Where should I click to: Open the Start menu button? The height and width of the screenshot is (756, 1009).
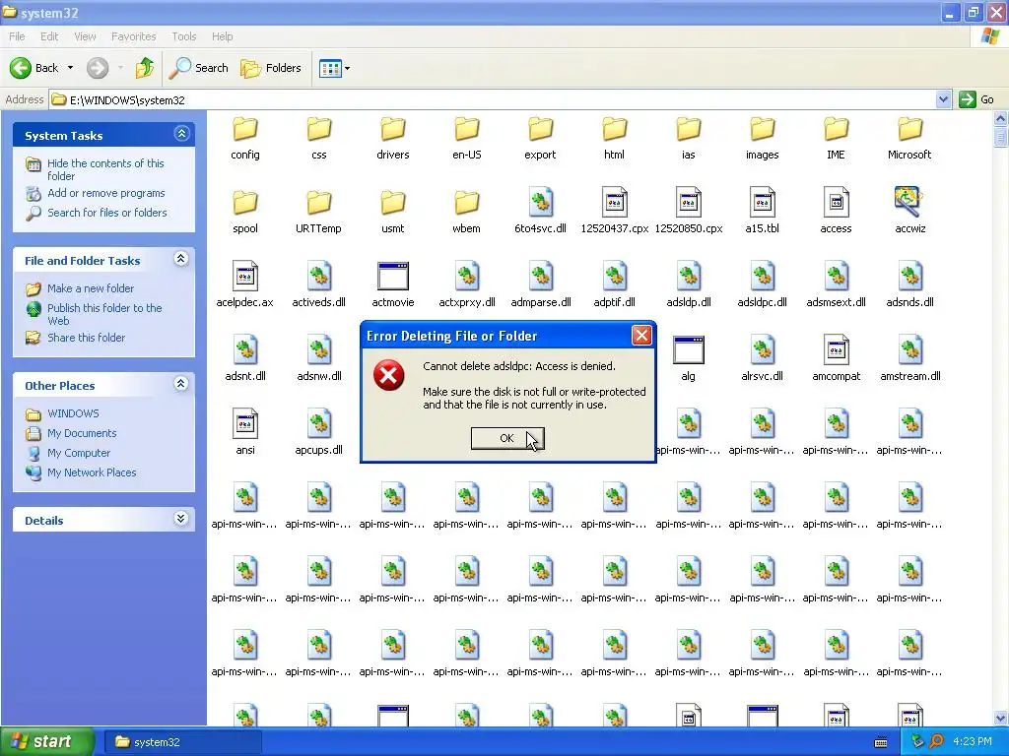(47, 742)
